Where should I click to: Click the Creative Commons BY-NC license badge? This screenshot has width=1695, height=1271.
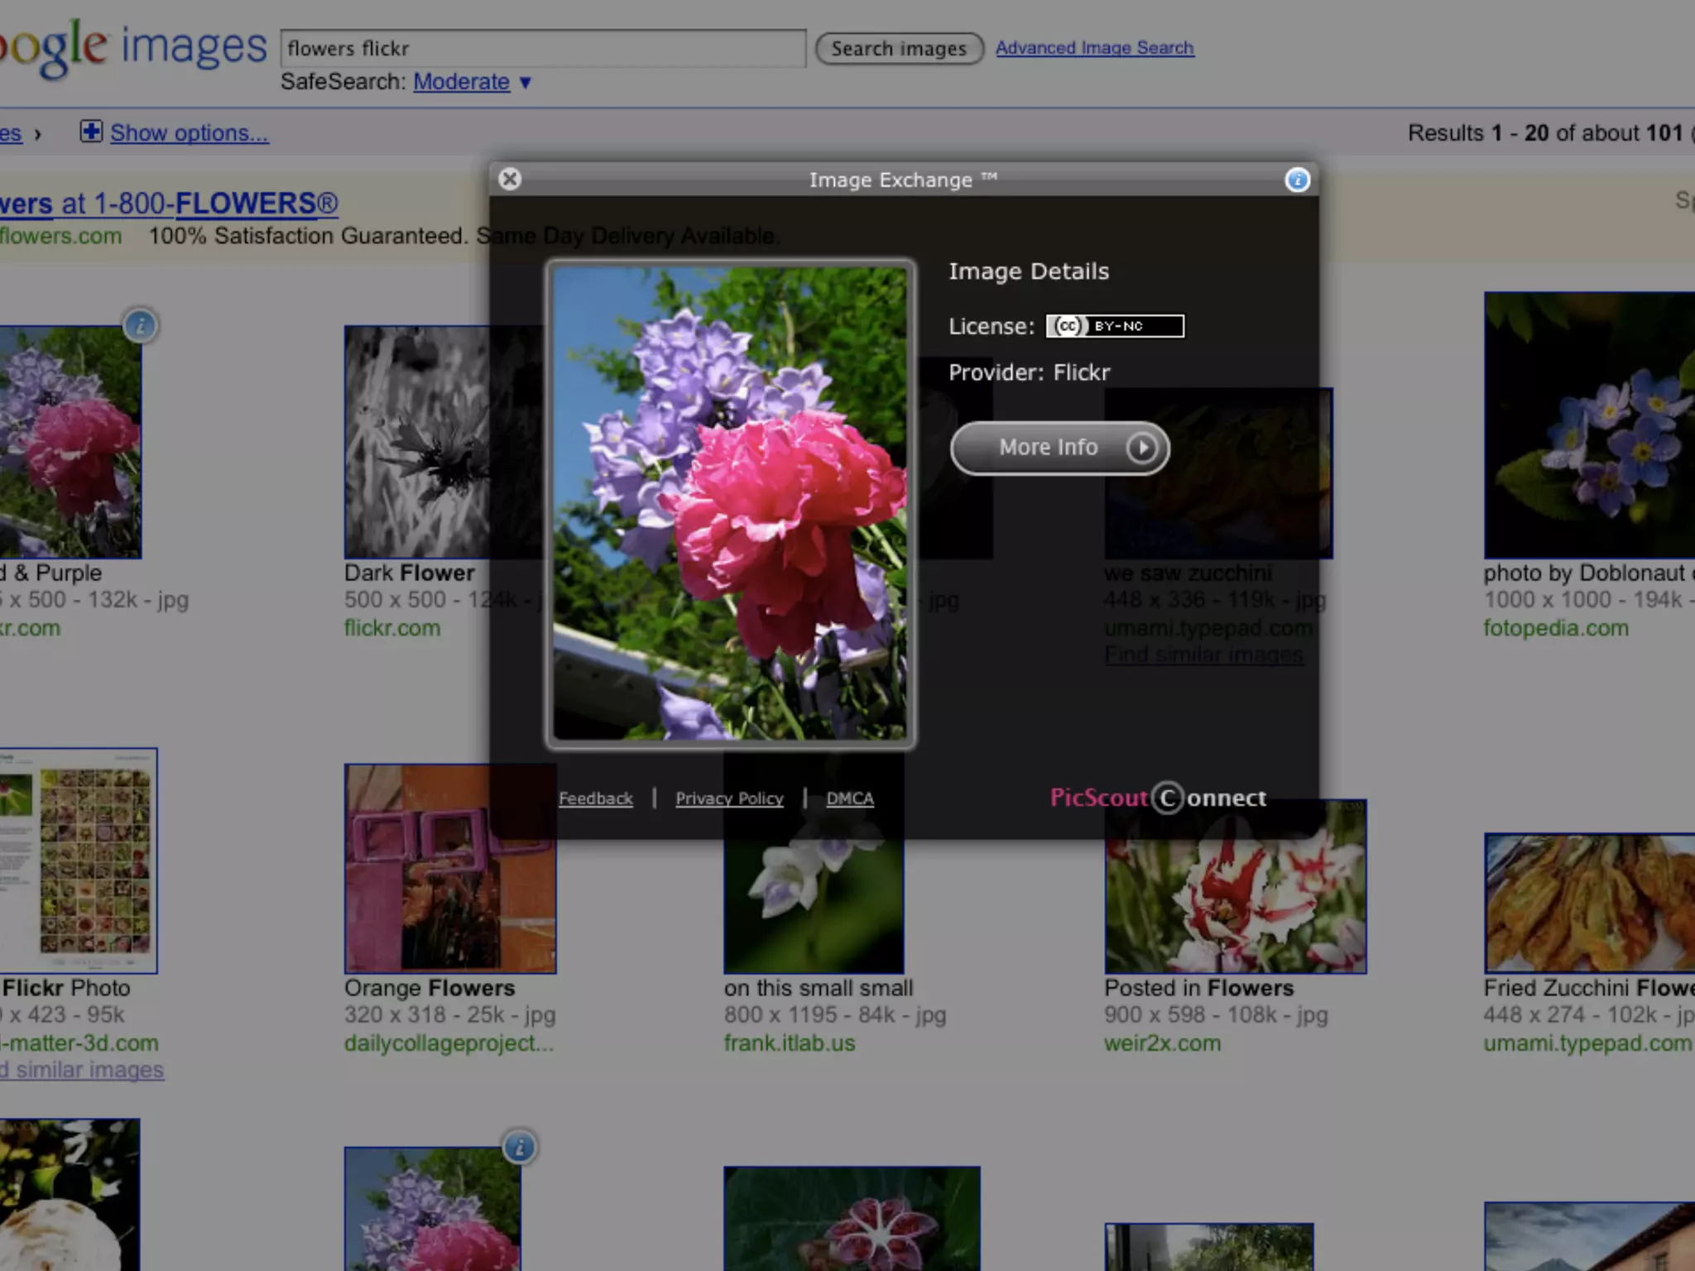click(x=1114, y=326)
